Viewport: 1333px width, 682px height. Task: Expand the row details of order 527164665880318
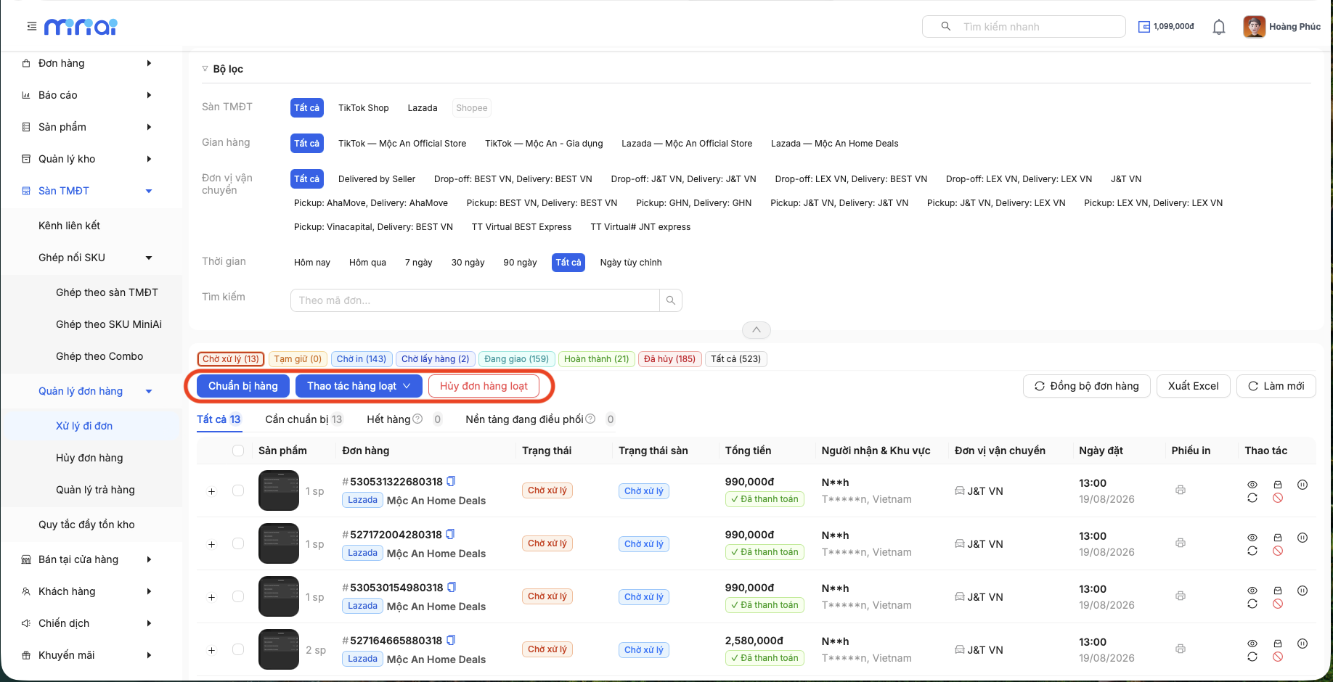point(211,650)
